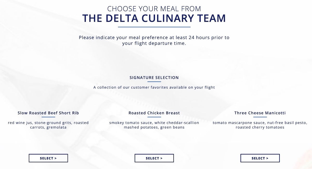Select the Three Cheese Manicotti meal
Viewport: 312px width, 169px height.
pos(260,158)
